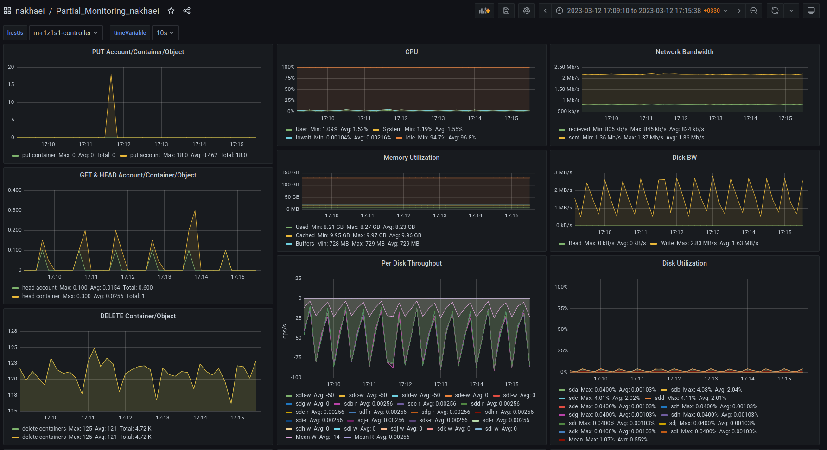The image size is (827, 450).
Task: Click the yellow color swatch beside 'sent'
Action: tap(562, 138)
